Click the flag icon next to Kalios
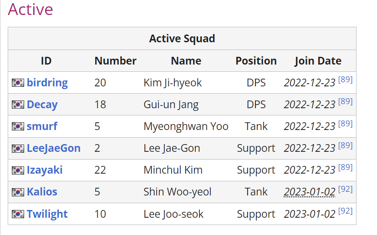 [x=18, y=192]
